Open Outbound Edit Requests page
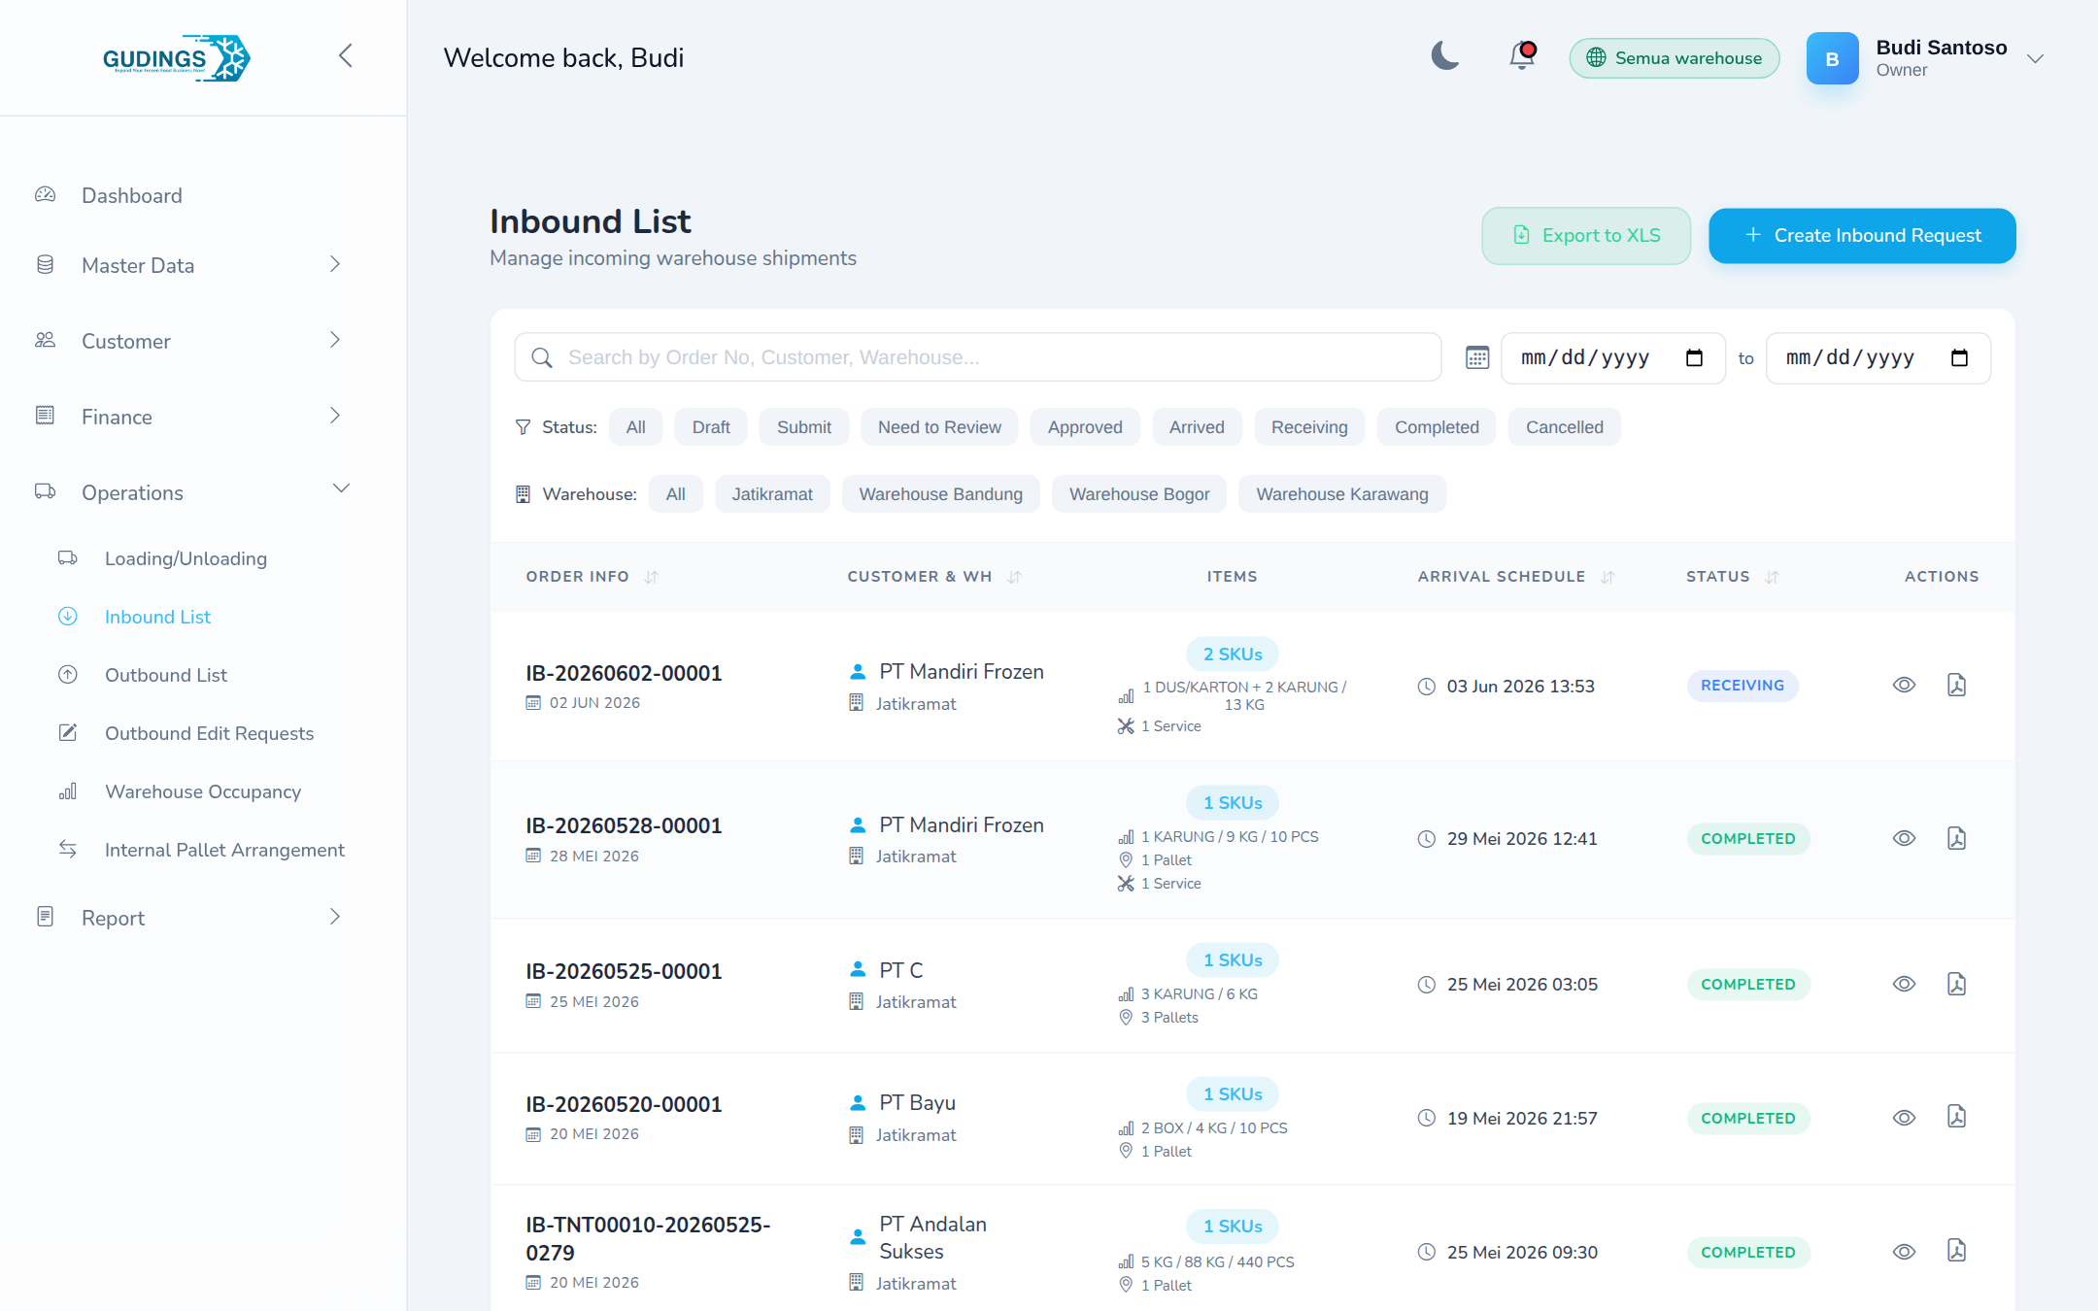 click(x=209, y=733)
